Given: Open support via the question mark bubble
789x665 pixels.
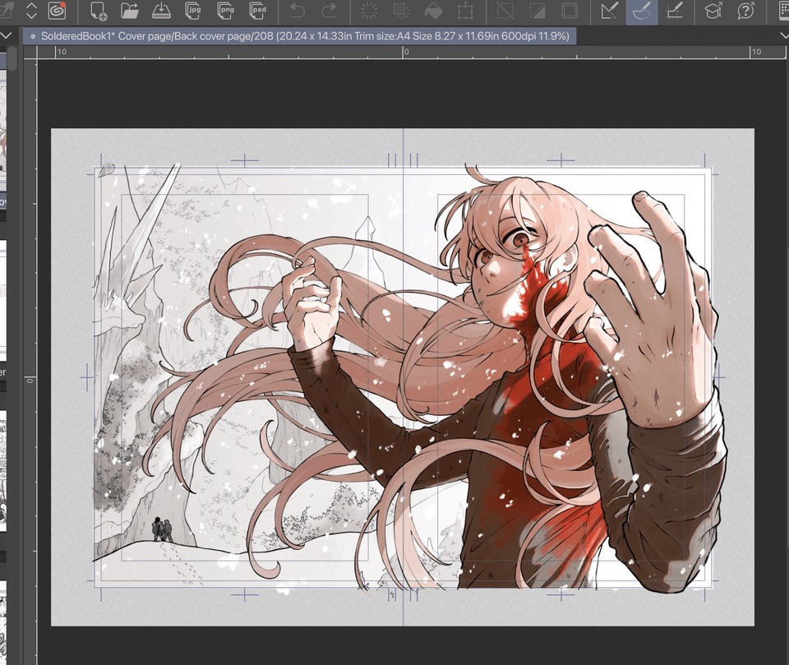Looking at the screenshot, I should point(745,11).
